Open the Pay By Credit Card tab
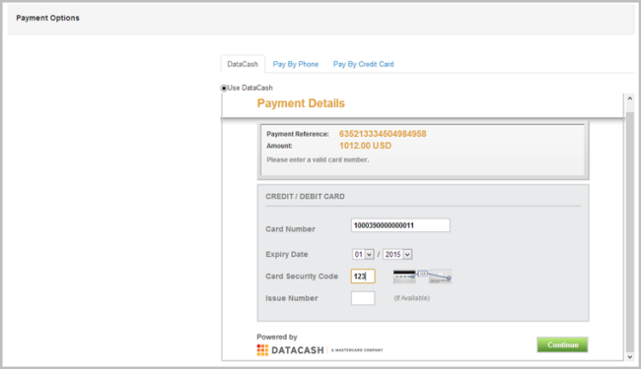Screen dimensions: 641x369 tap(364, 64)
